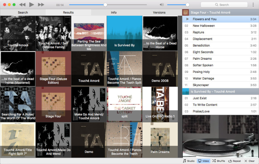This screenshot has width=259, height=164.
Task: Open the Demo album thumbnail
Action: (89, 140)
